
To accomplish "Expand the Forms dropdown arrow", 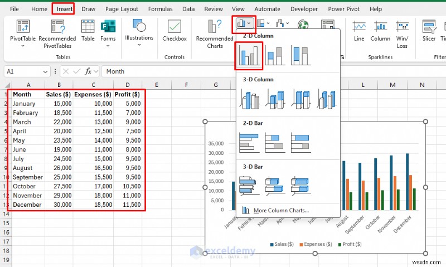I will 108,46.
